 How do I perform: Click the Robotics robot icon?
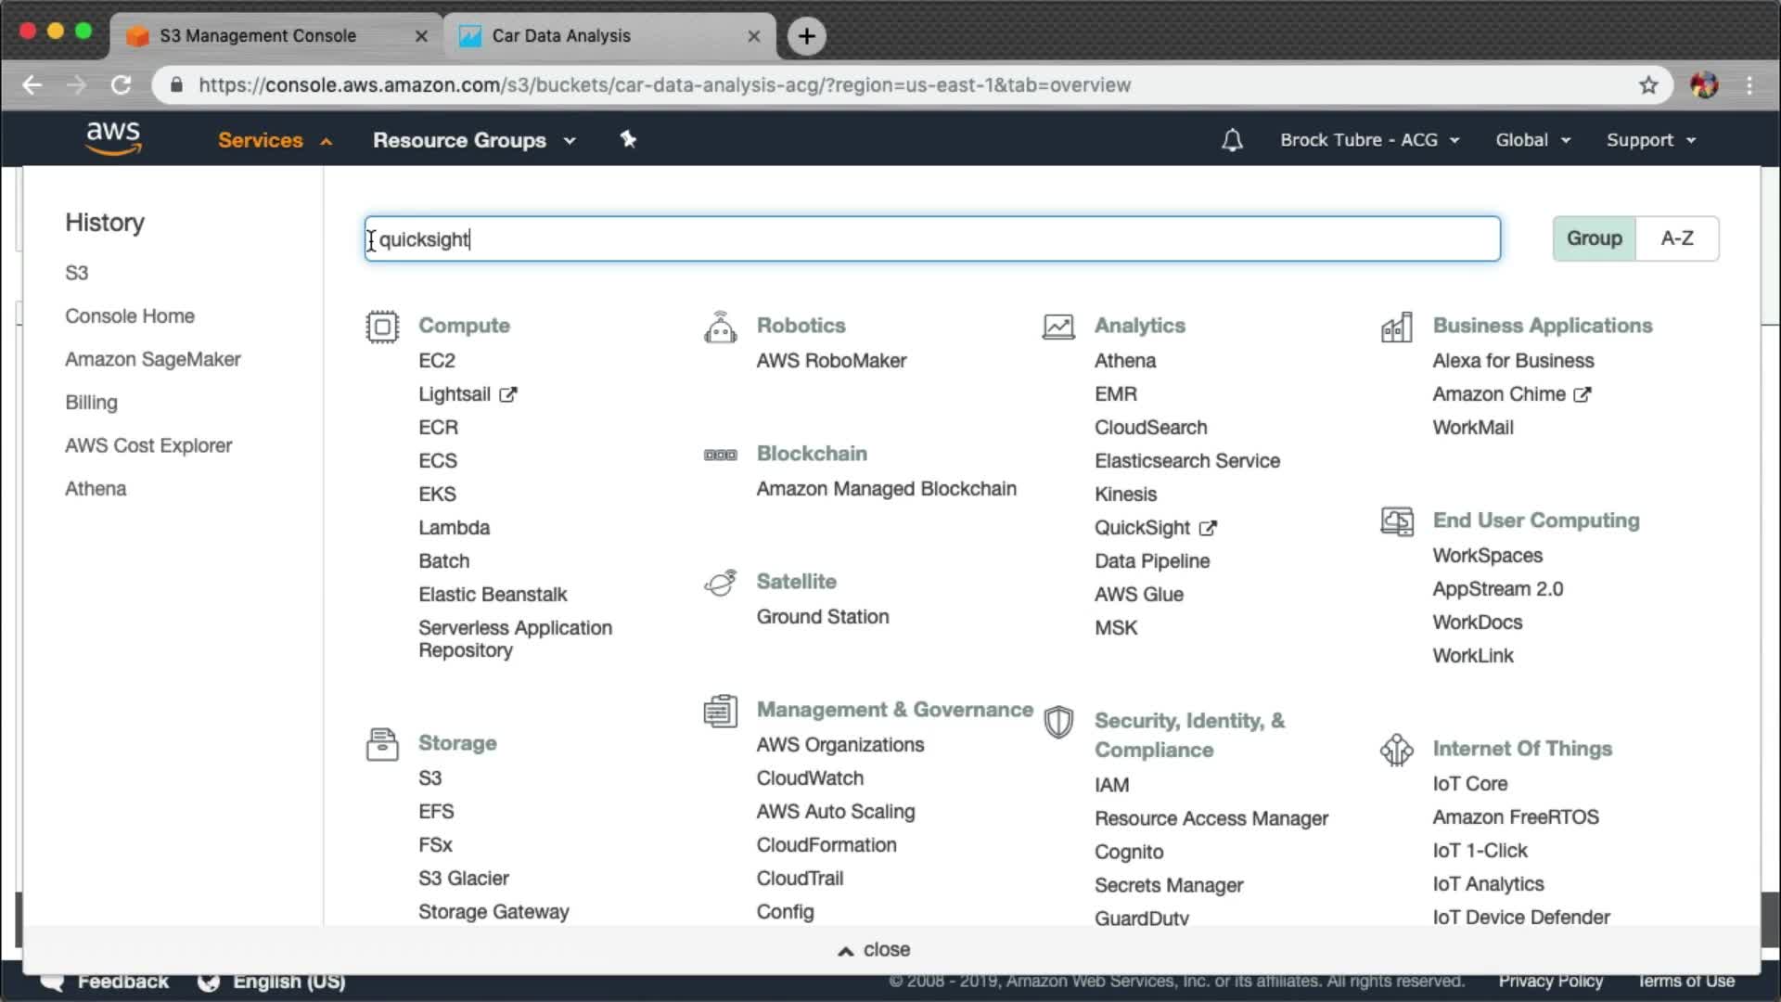coord(720,328)
